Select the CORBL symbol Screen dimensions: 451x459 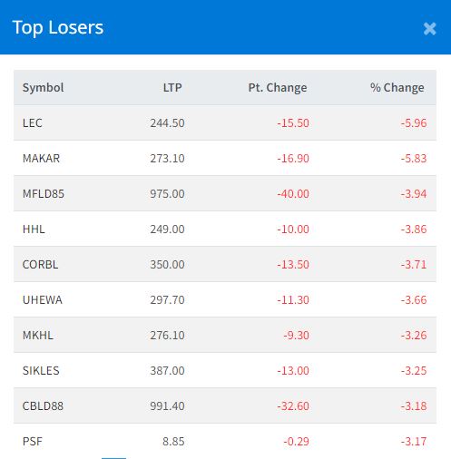point(40,265)
